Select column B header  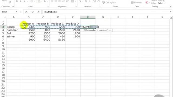click(28, 17)
